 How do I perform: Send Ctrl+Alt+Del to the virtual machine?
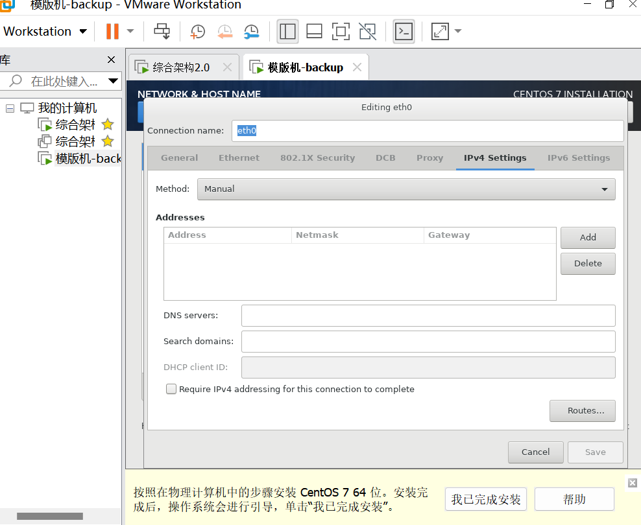(x=162, y=31)
